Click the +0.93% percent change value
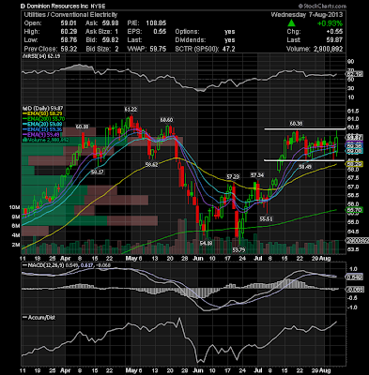This screenshot has height=375, width=369. point(330,23)
